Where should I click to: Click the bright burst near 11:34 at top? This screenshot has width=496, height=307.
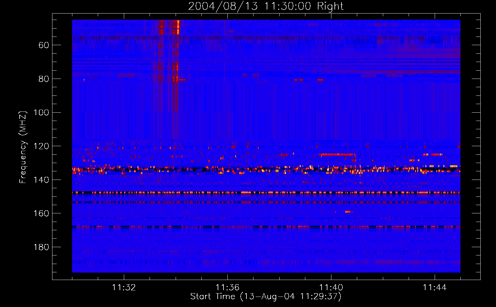click(177, 27)
